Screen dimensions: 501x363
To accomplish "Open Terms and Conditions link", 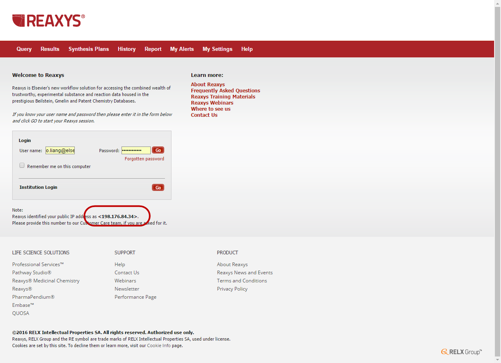I will click(x=242, y=281).
